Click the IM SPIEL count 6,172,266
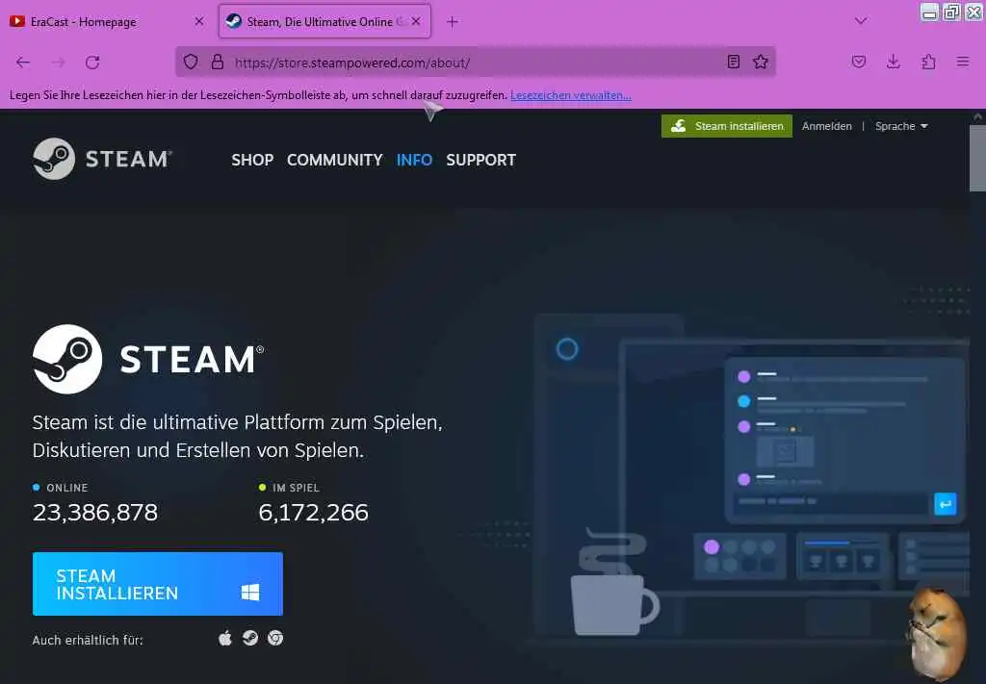Image resolution: width=986 pixels, height=684 pixels. pyautogui.click(x=313, y=513)
